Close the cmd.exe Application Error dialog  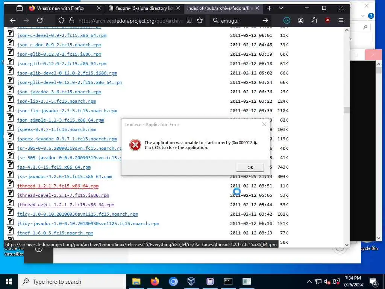[x=264, y=124]
